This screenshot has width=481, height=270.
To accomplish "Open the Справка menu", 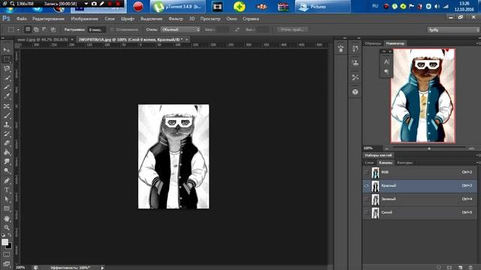I will tap(250, 19).
